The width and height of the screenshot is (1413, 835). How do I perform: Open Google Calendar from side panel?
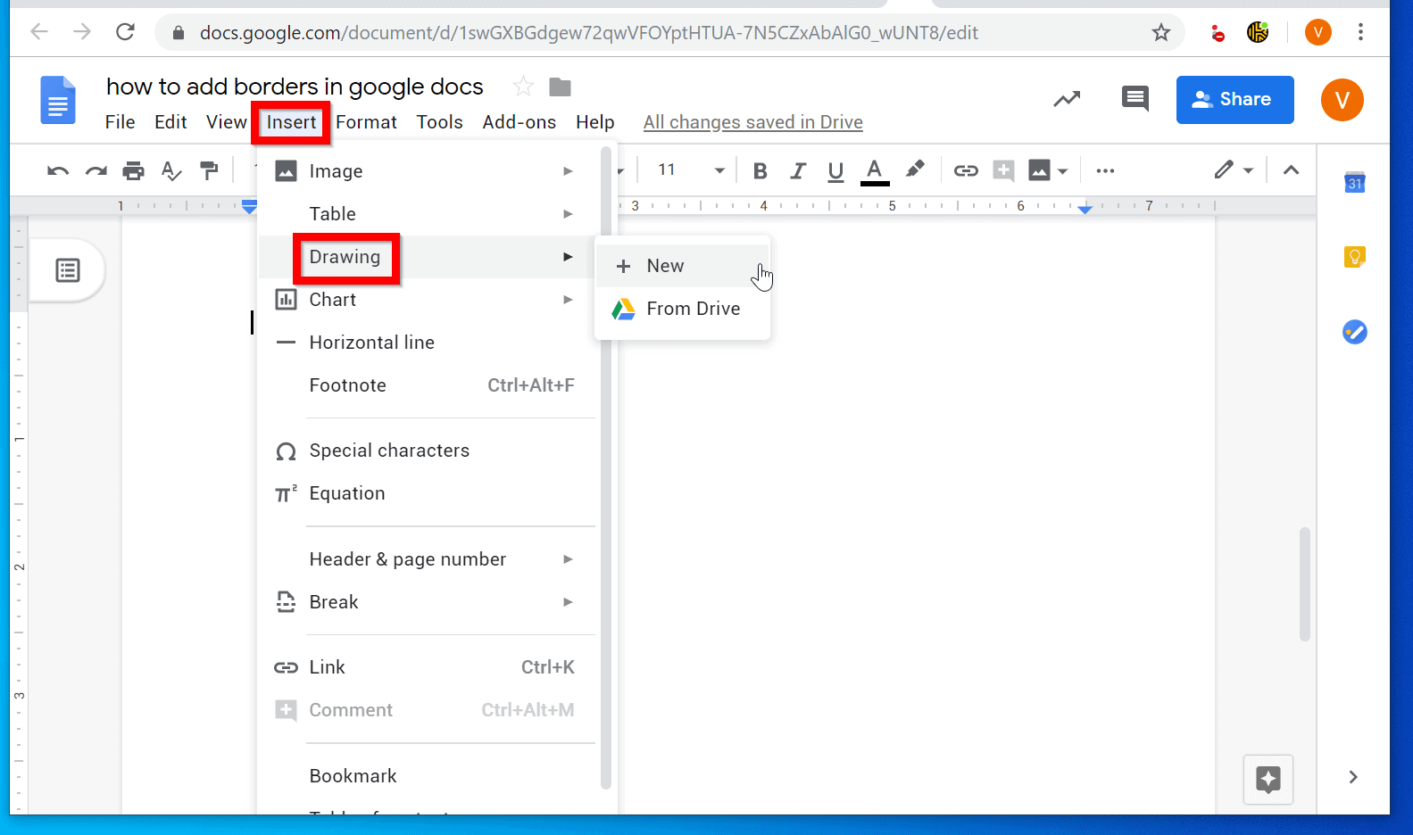click(1354, 183)
